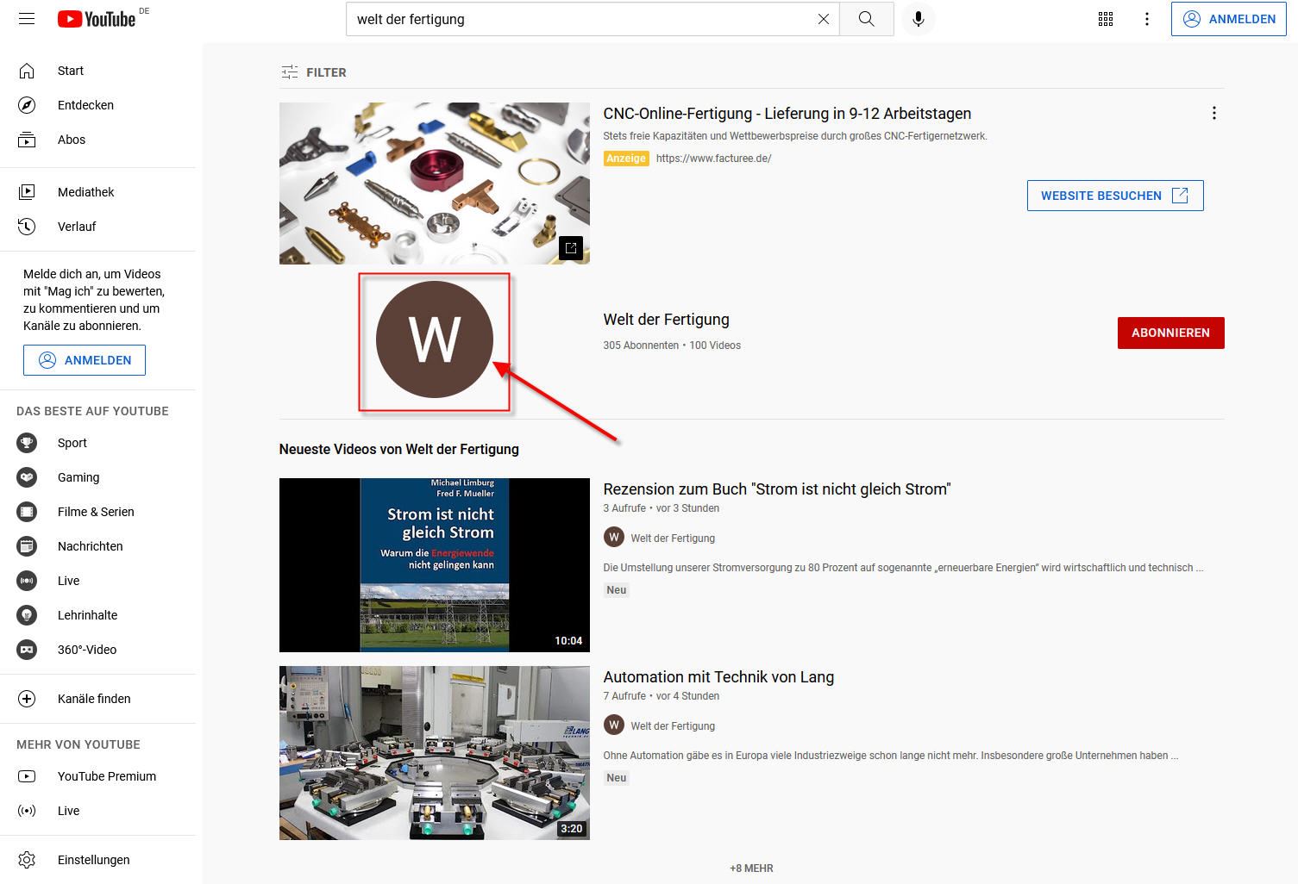Open Welt der Fertigung channel title
The height and width of the screenshot is (884, 1298).
tap(666, 320)
